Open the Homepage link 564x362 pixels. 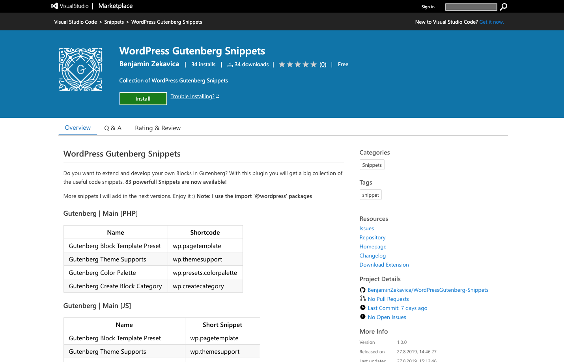[373, 246]
